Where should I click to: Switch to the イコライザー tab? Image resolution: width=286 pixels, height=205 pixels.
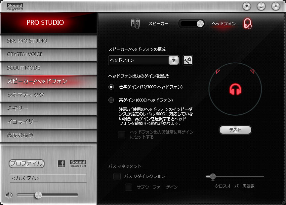click(48, 122)
